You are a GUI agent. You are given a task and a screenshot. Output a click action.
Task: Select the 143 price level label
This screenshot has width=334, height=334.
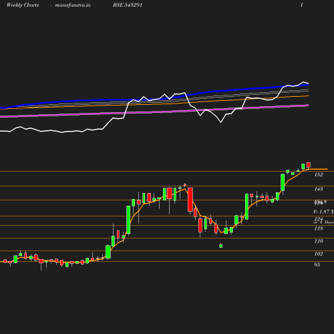point(319,189)
